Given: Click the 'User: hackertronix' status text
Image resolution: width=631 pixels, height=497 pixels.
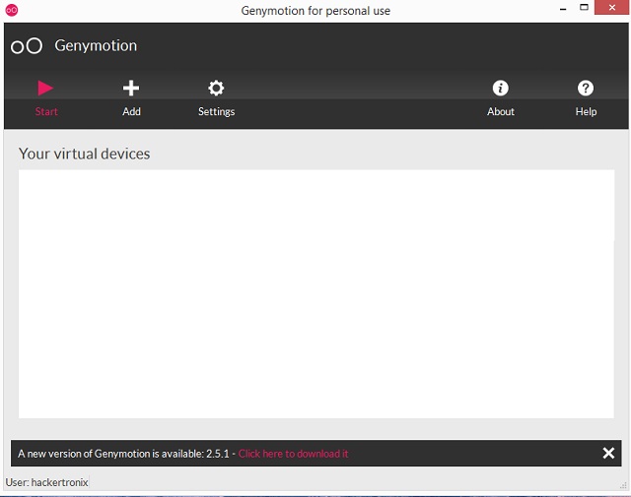Looking at the screenshot, I should [x=46, y=482].
